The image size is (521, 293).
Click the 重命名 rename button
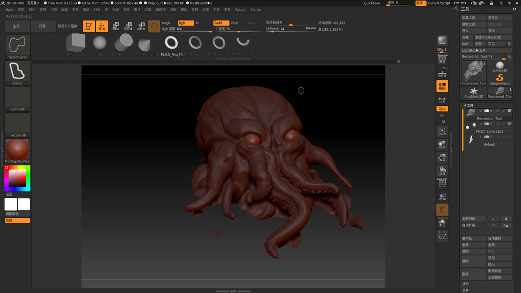[474, 238]
